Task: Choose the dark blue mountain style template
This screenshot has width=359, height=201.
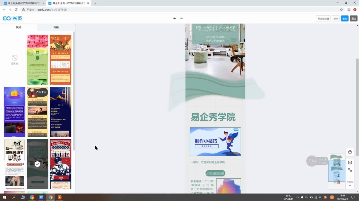Action: pyautogui.click(x=60, y=112)
